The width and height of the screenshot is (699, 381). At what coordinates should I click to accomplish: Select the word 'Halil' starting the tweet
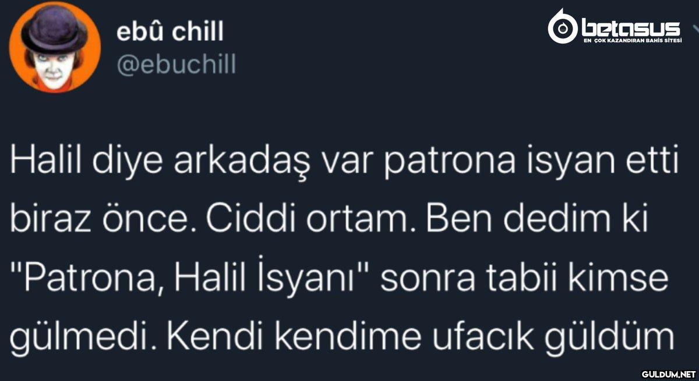coord(40,164)
